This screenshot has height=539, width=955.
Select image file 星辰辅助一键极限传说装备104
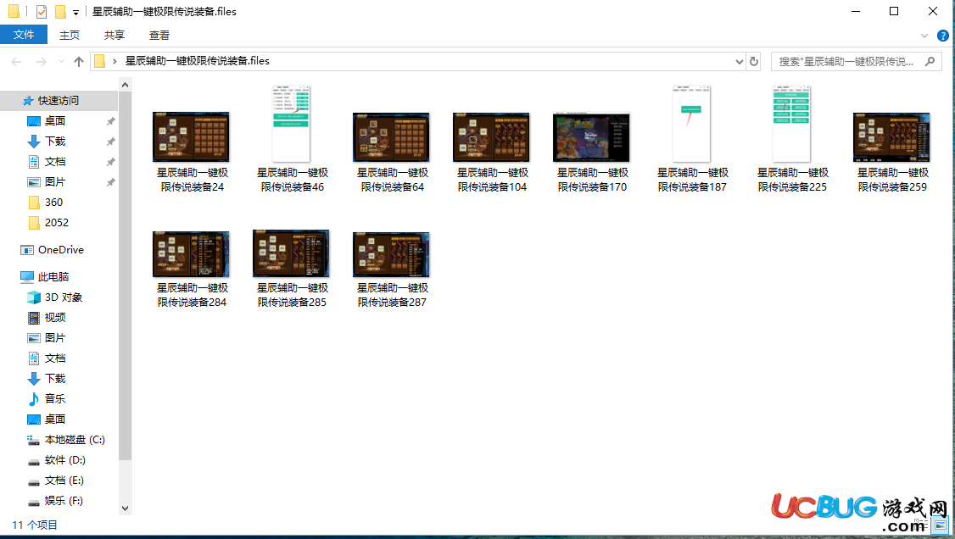[492, 152]
